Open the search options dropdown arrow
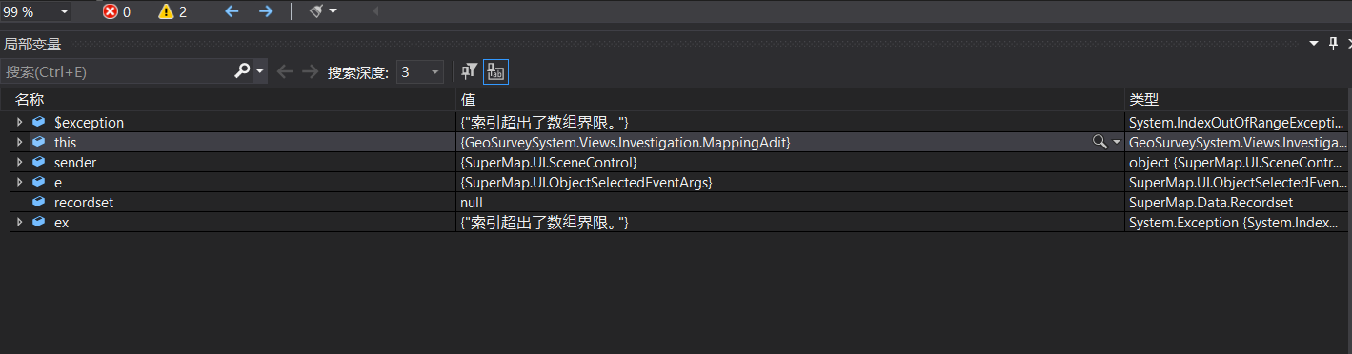This screenshot has height=354, width=1352. [259, 72]
